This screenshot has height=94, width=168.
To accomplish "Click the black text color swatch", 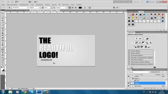I will (x=80, y=8).
